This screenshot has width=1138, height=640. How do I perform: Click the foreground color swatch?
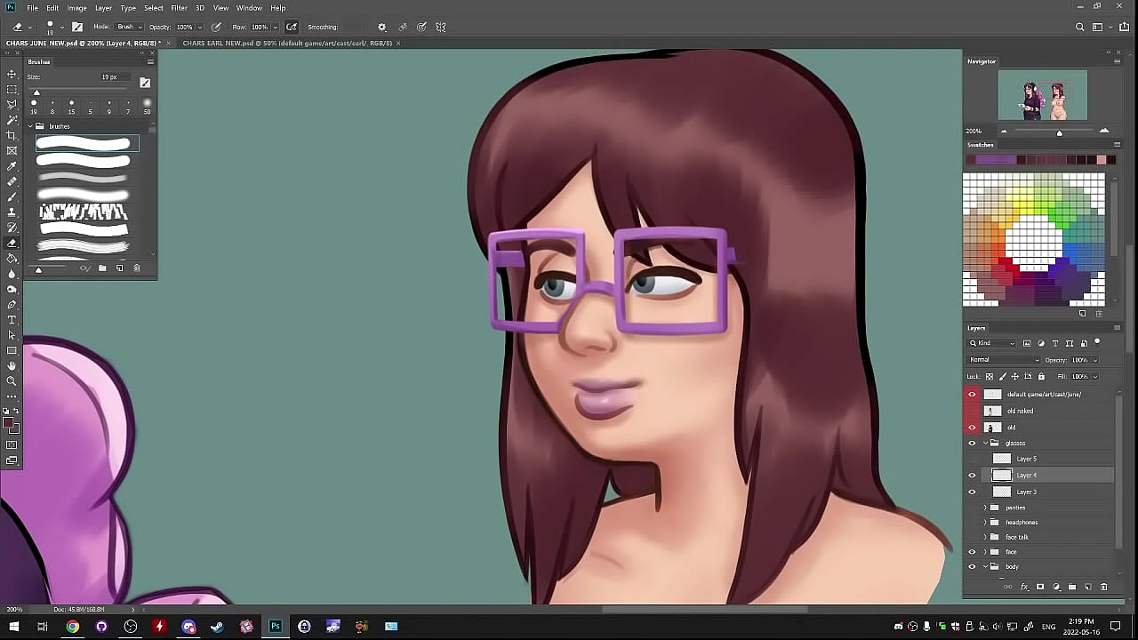point(8,424)
